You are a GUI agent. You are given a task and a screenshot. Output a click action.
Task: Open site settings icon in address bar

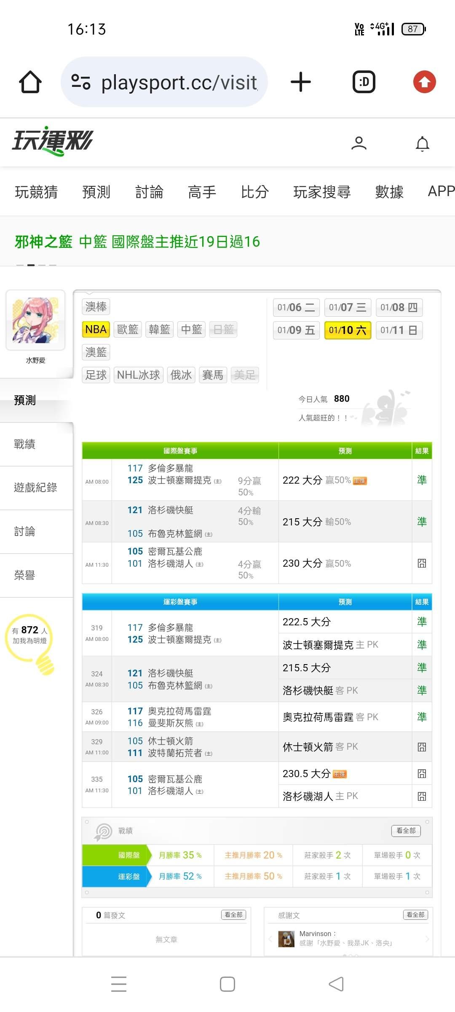[81, 82]
